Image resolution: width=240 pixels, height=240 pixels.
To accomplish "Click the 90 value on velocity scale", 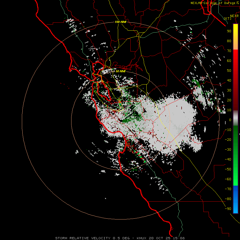I will pos(229,31).
